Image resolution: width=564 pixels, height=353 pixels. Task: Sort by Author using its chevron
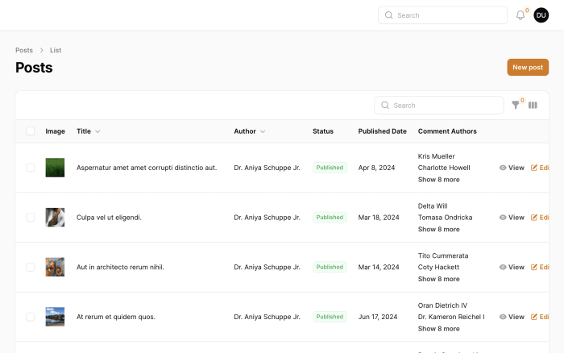[x=263, y=131]
